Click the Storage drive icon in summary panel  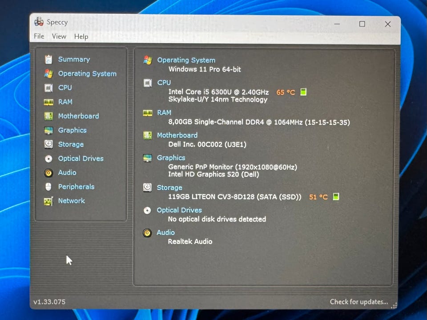147,188
